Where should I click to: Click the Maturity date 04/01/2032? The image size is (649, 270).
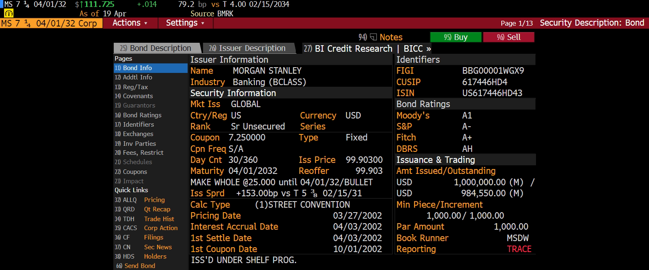pos(253,171)
